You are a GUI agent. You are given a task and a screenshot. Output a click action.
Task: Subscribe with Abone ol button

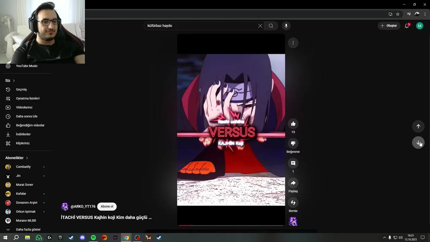pos(107,206)
